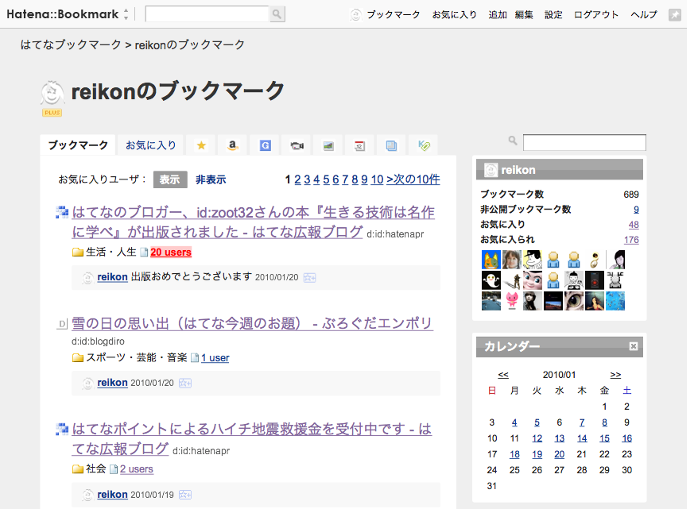This screenshot has height=509, width=698.
Task: Click the >次の10件 pagination link
Action: click(x=413, y=179)
